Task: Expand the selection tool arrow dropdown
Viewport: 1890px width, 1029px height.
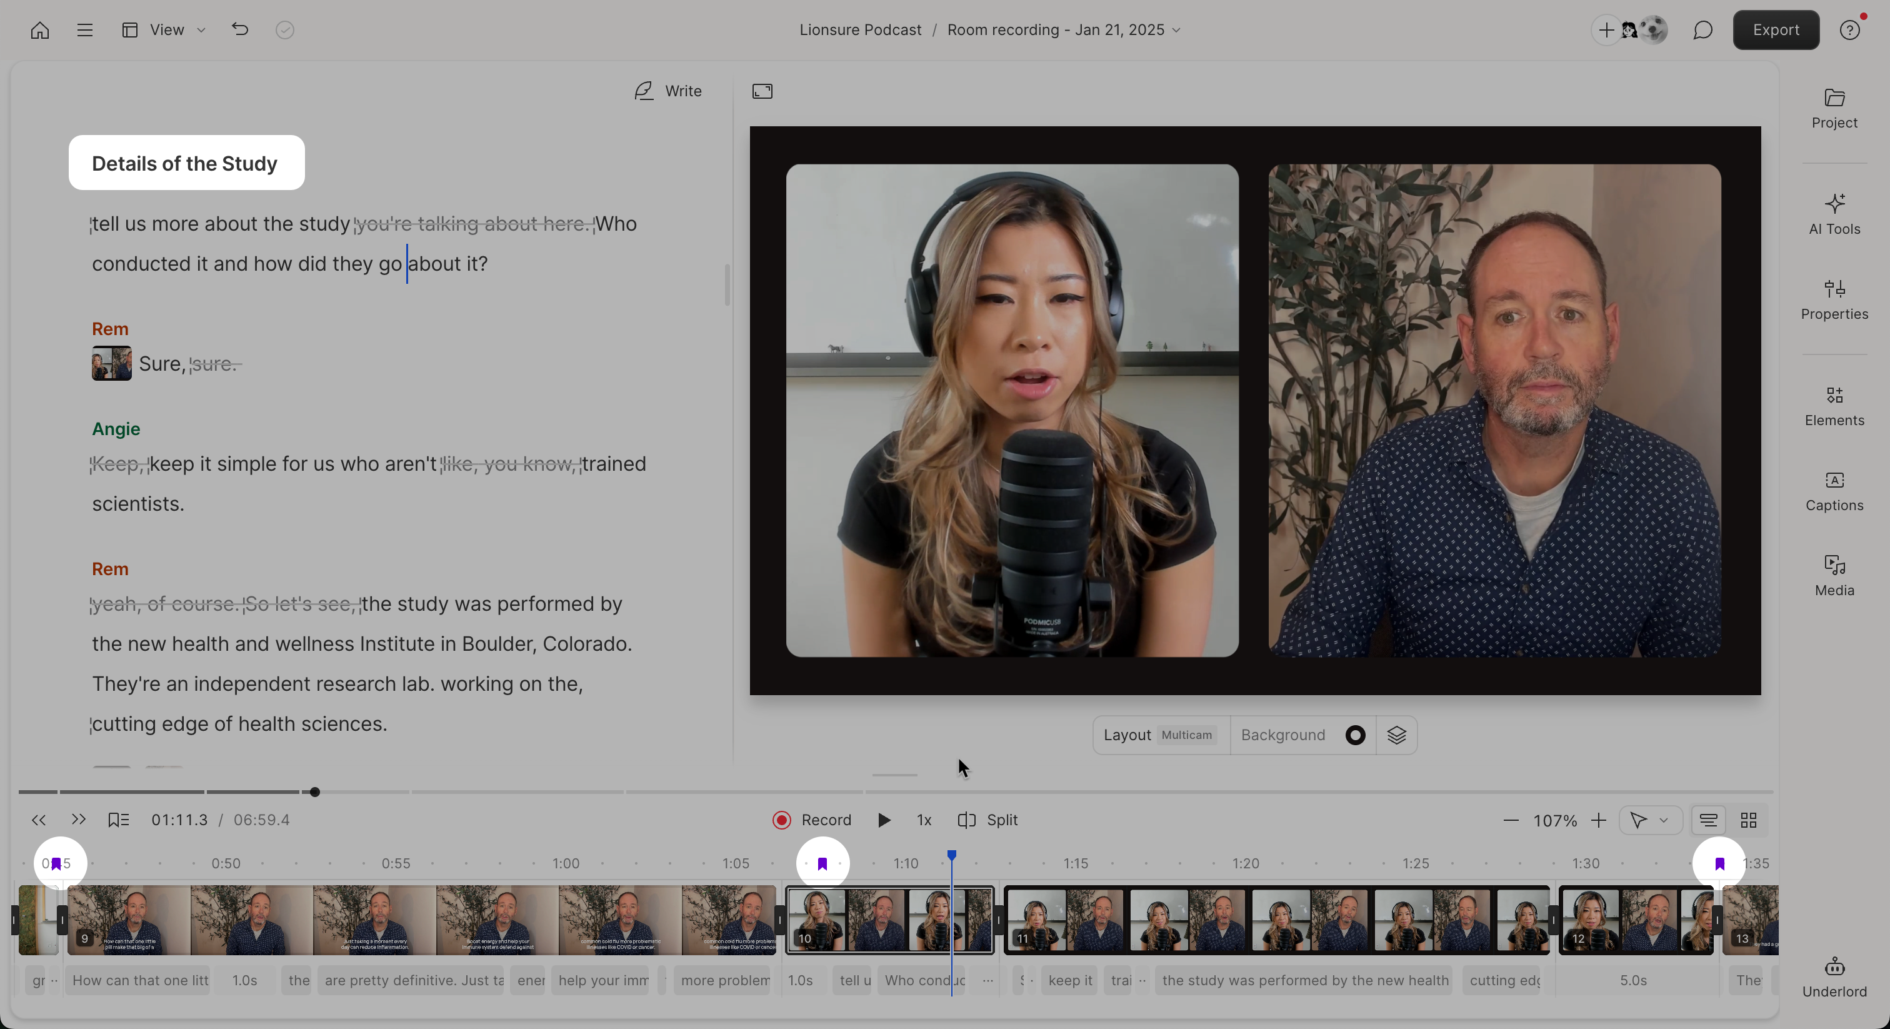Action: [1663, 820]
